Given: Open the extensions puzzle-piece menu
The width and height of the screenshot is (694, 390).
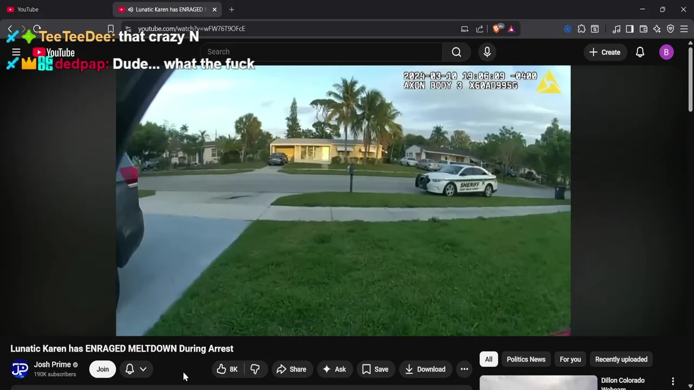Looking at the screenshot, I should [581, 29].
